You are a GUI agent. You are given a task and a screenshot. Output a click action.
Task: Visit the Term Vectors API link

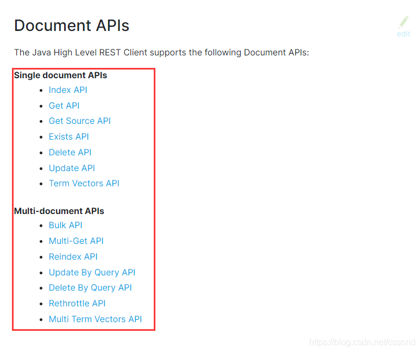[x=84, y=183]
